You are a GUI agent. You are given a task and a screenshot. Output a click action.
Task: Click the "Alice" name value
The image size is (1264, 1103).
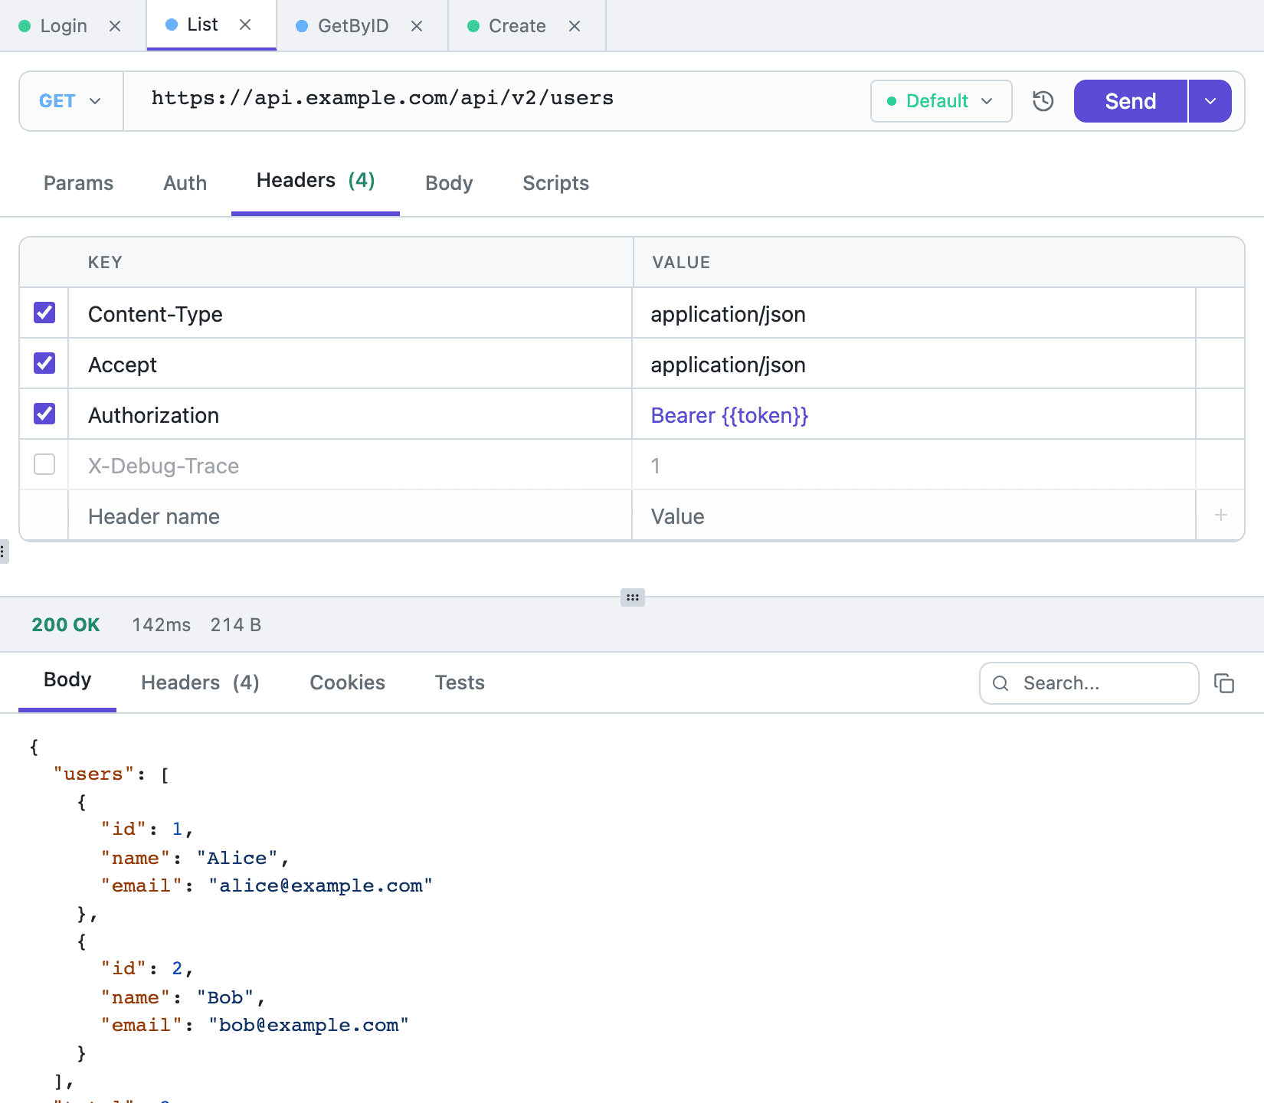point(237,858)
